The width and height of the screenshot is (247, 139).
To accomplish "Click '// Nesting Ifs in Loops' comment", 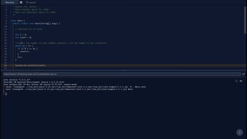I will tap(29, 29).
